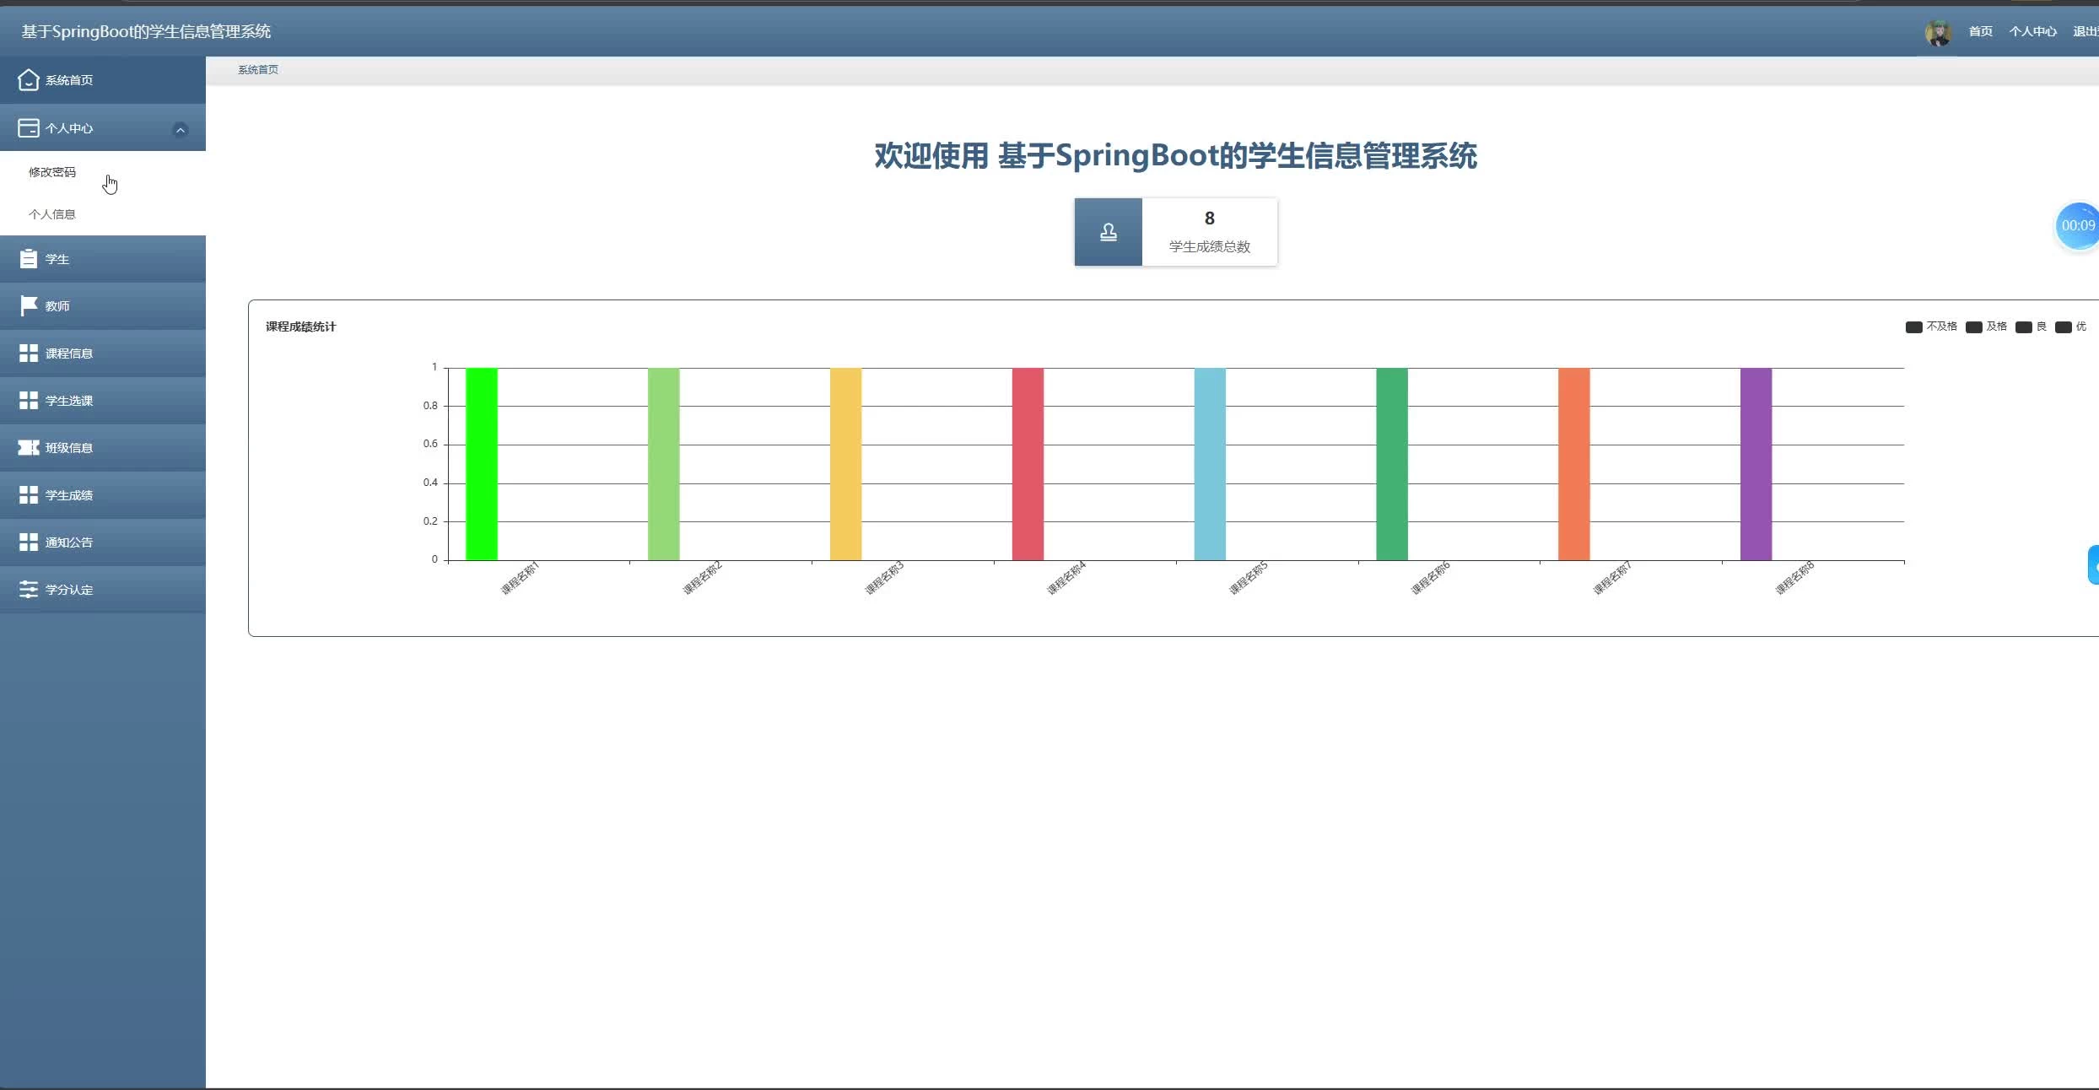Viewport: 2099px width, 1090px height.
Task: Collapse the 个人中心 chevron arrow
Action: click(x=180, y=129)
